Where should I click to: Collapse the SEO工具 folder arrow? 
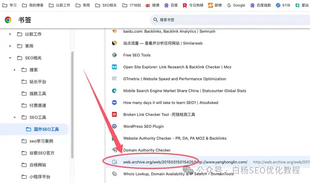(15, 117)
